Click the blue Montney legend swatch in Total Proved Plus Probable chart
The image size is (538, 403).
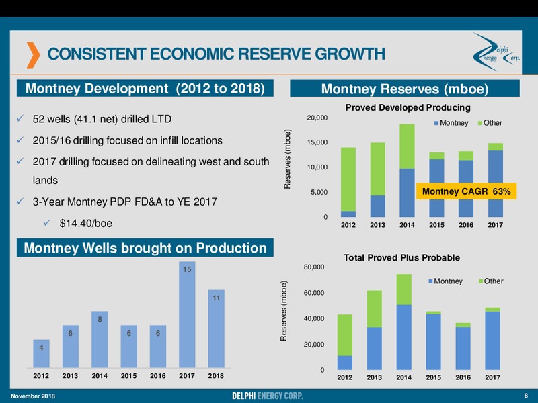(x=430, y=281)
